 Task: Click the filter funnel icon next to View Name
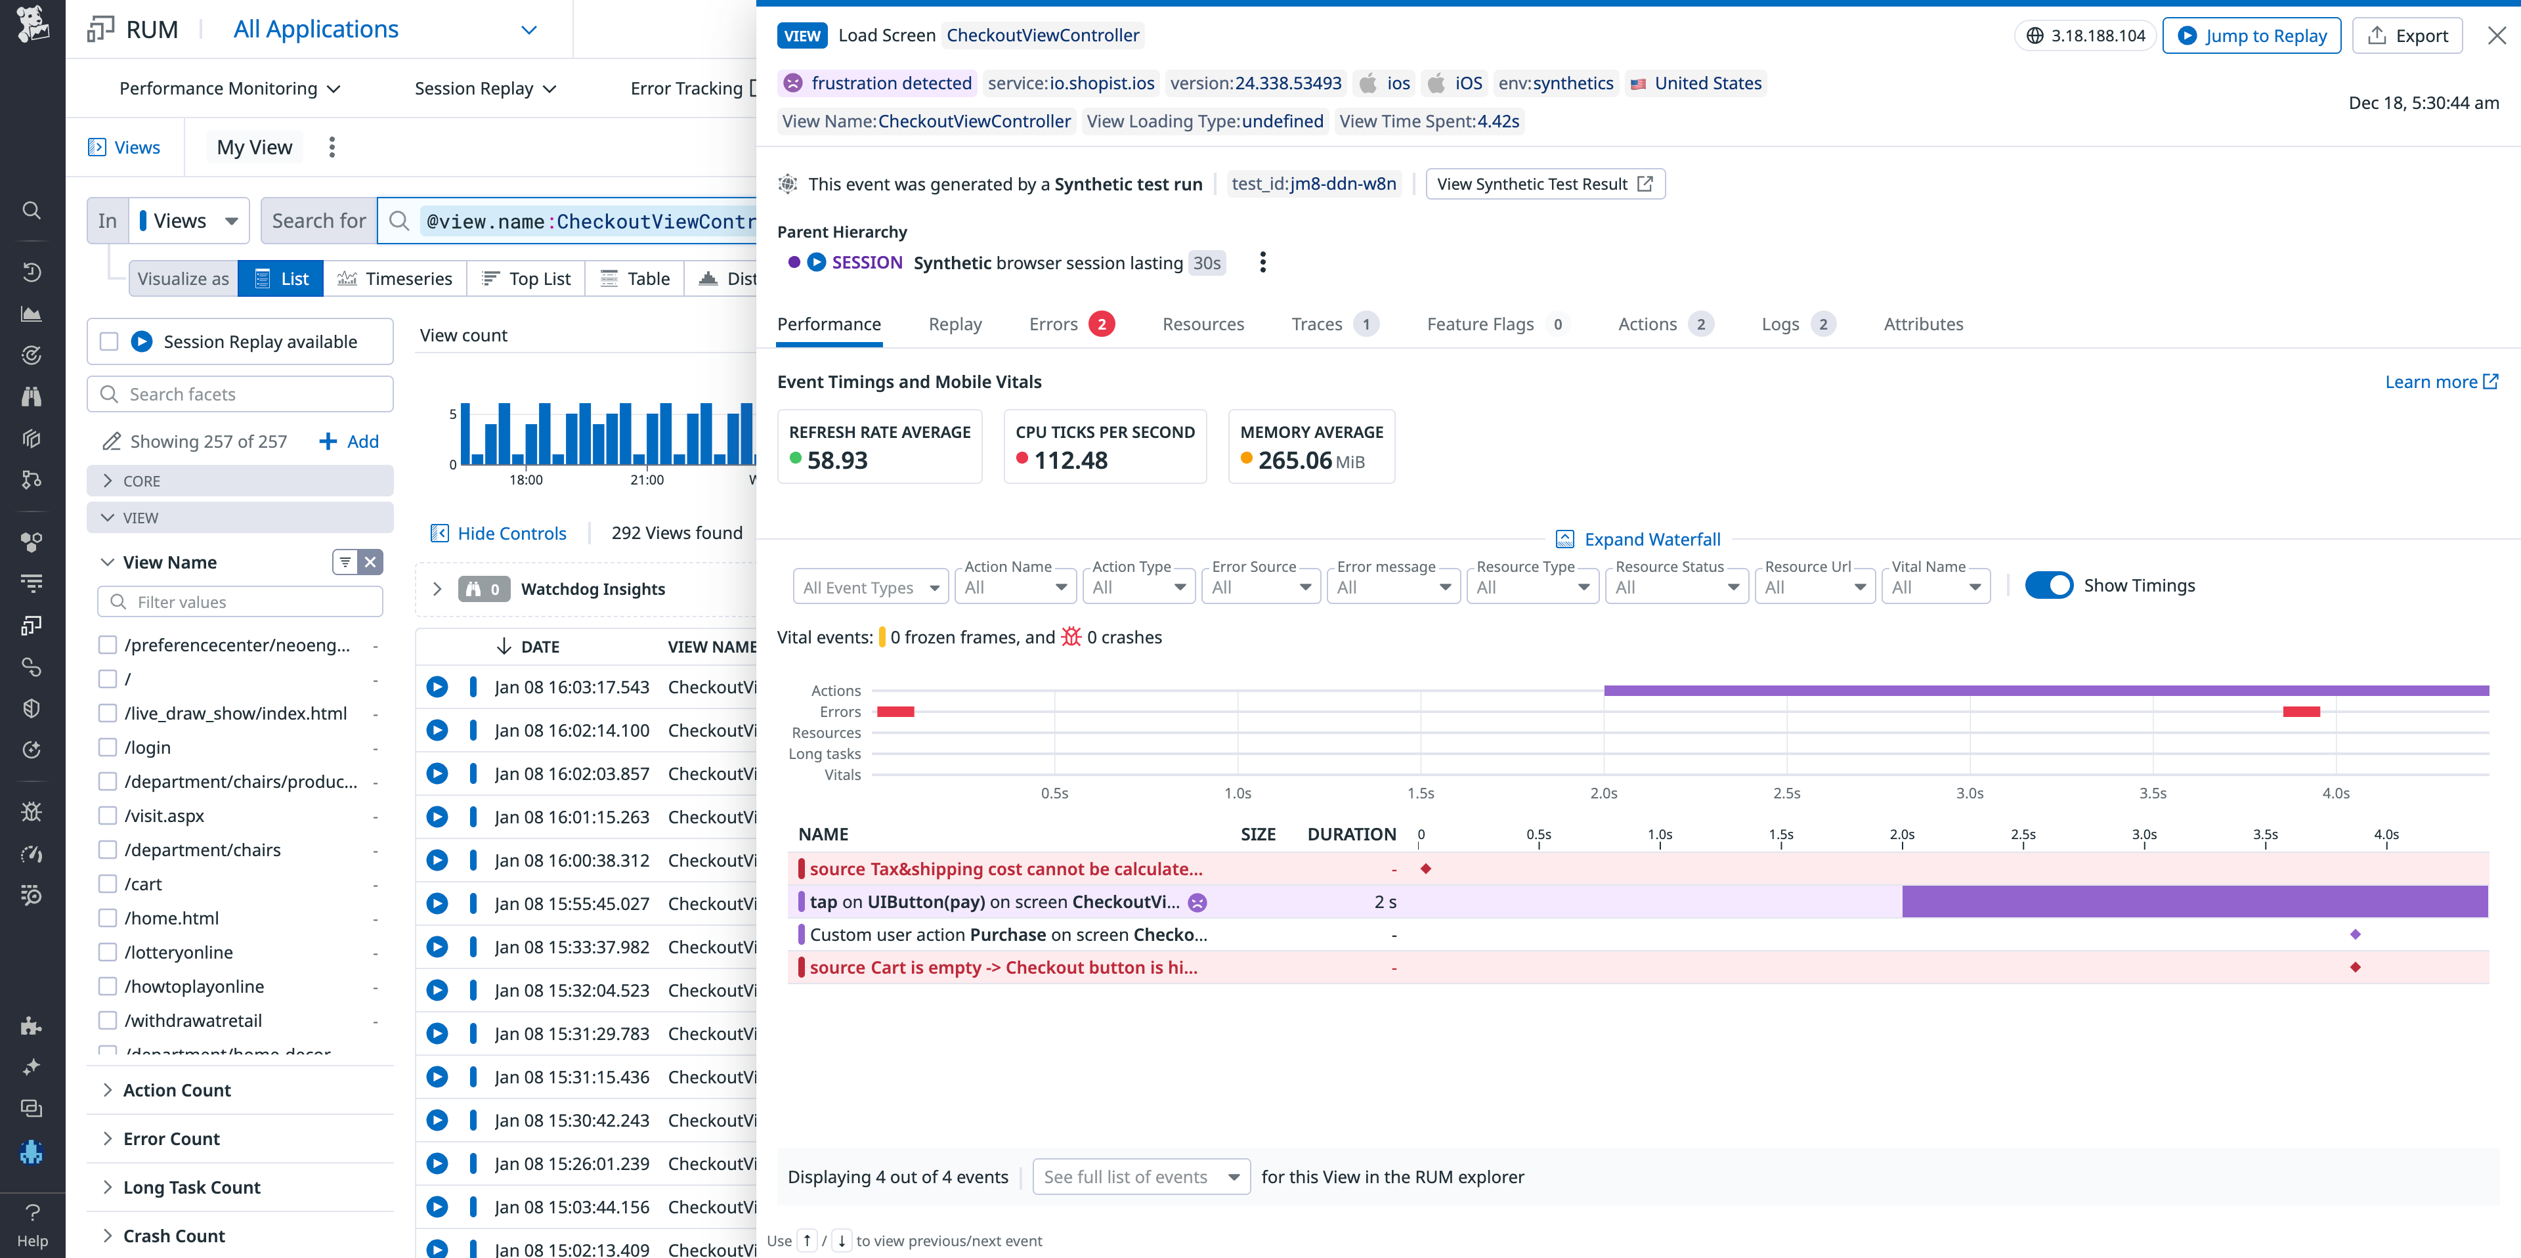coord(343,562)
